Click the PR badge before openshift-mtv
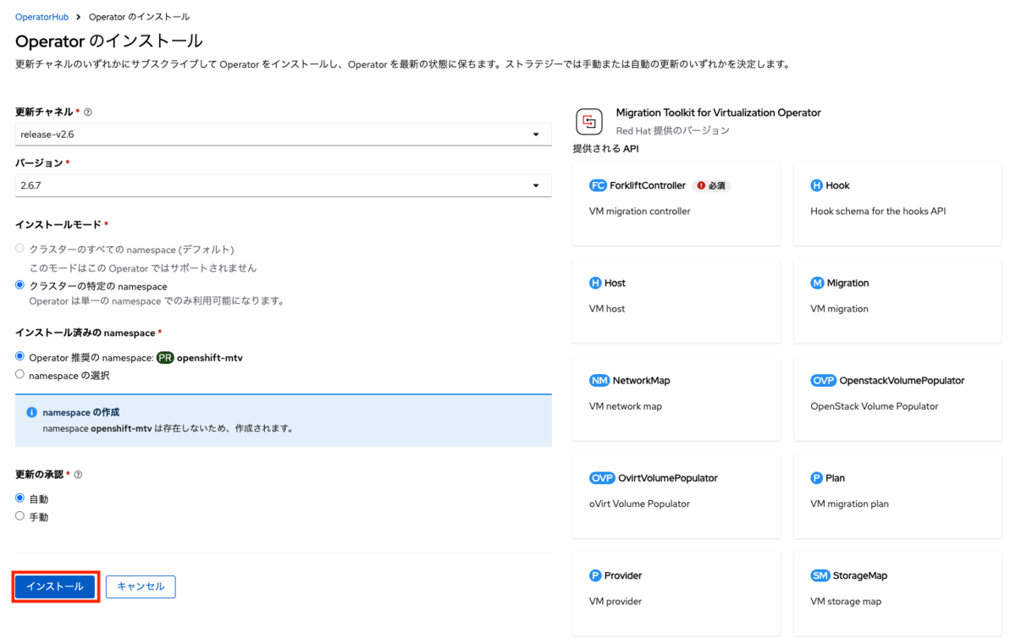Image resolution: width=1016 pixels, height=644 pixels. pyautogui.click(x=165, y=358)
